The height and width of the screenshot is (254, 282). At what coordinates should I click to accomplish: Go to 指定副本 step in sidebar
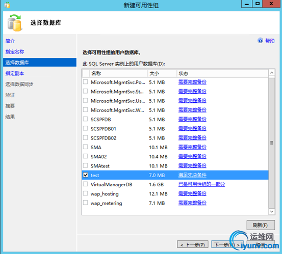(x=15, y=73)
